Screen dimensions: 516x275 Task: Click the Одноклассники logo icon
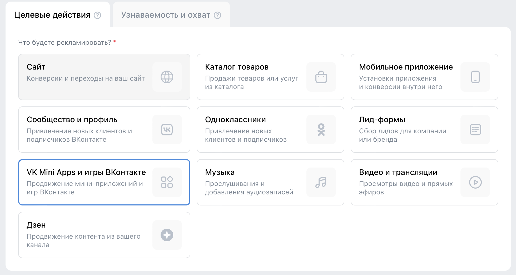click(321, 130)
